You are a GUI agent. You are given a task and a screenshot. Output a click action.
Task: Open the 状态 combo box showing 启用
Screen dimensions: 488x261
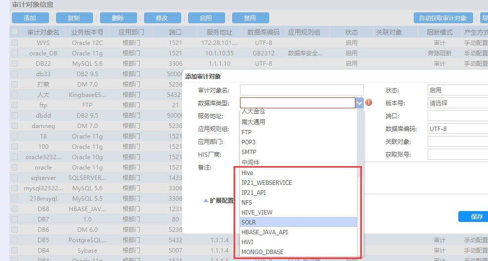click(457, 90)
